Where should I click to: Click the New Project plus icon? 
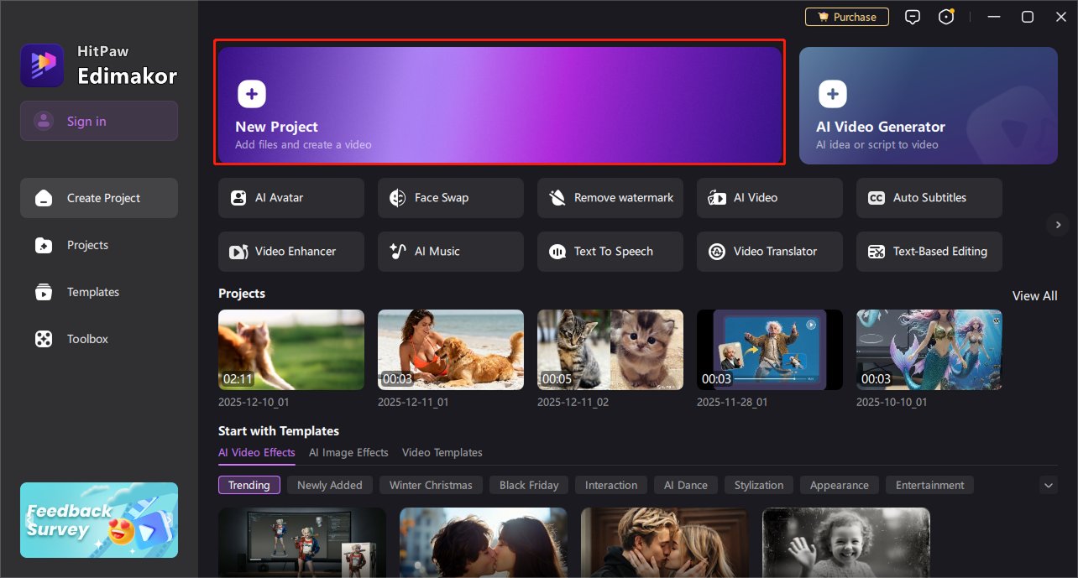coord(252,94)
